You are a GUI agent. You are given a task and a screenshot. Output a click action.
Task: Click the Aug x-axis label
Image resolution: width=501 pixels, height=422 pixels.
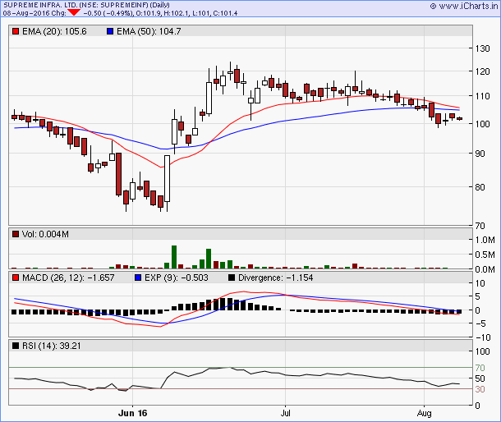tap(424, 413)
